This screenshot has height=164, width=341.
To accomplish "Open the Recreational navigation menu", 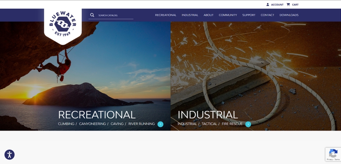I will pyautogui.click(x=166, y=15).
